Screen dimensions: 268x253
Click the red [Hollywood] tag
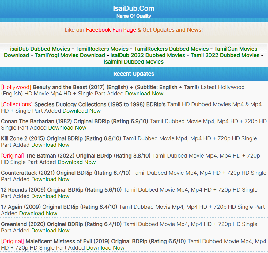(x=16, y=87)
